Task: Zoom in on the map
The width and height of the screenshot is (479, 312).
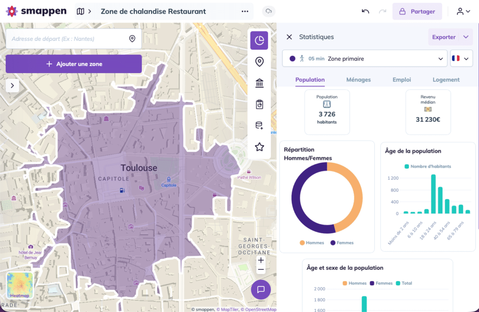Action: (x=261, y=260)
